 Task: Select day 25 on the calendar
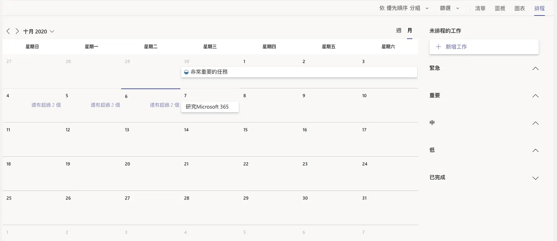(9, 198)
